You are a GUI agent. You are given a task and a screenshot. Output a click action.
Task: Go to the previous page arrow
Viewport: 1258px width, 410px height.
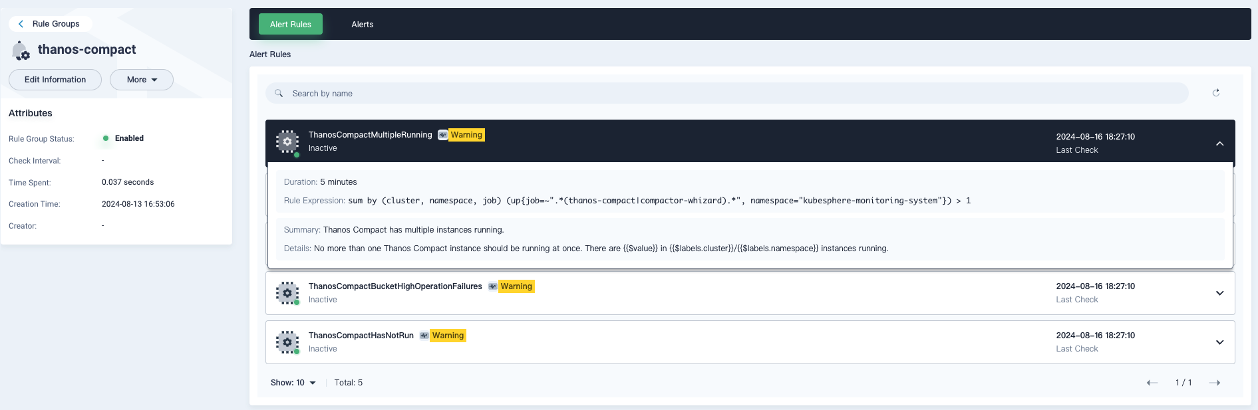click(x=1152, y=383)
